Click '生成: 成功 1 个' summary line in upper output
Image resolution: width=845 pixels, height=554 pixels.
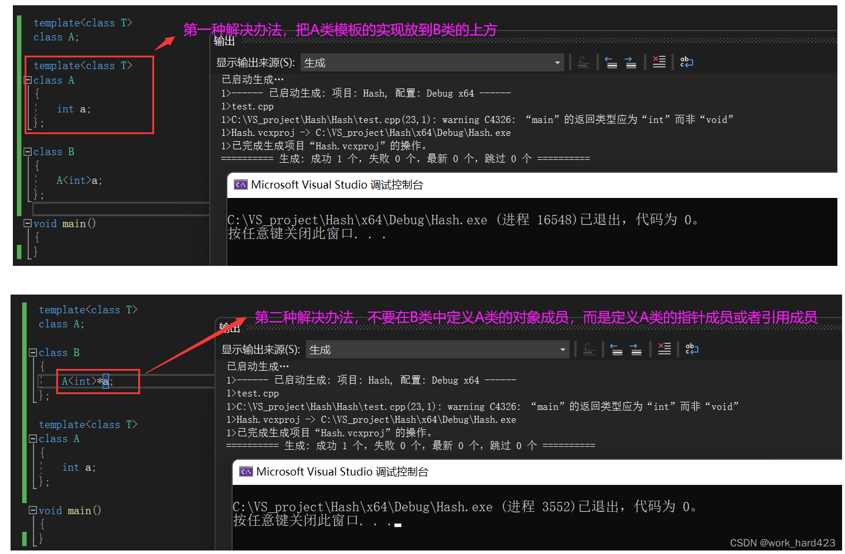[406, 159]
